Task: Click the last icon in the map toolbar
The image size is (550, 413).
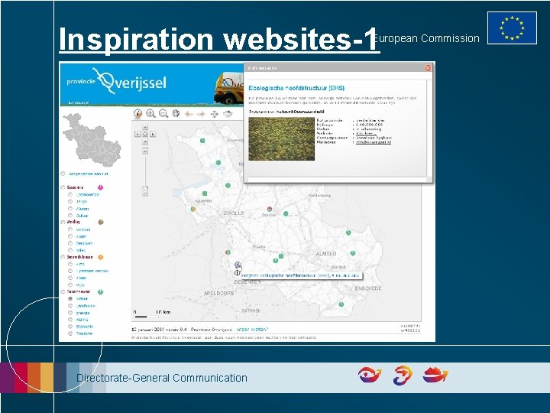Action: tap(228, 113)
